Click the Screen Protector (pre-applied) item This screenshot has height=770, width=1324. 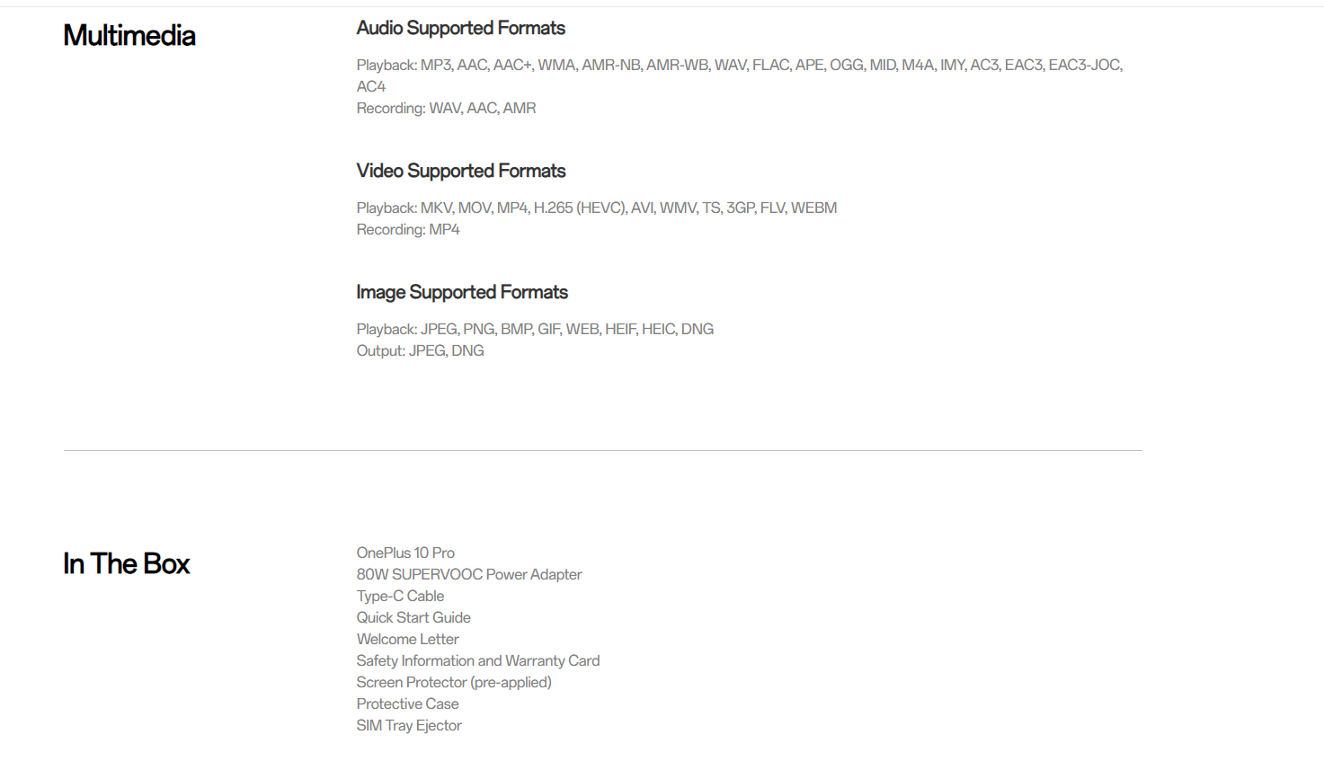pyautogui.click(x=454, y=682)
